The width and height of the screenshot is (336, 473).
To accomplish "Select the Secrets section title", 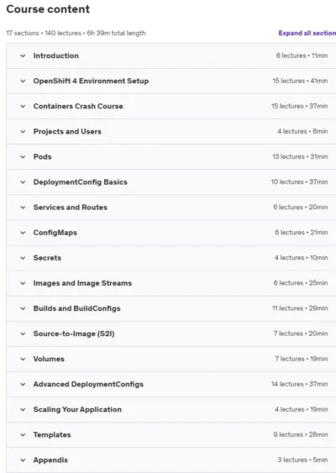I will pos(47,258).
